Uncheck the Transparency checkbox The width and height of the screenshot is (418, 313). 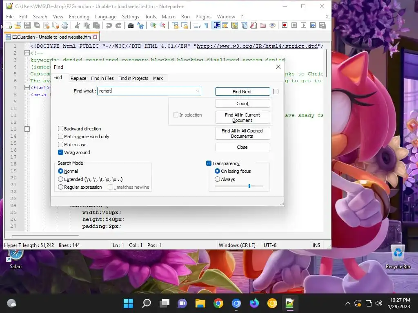[x=209, y=163]
